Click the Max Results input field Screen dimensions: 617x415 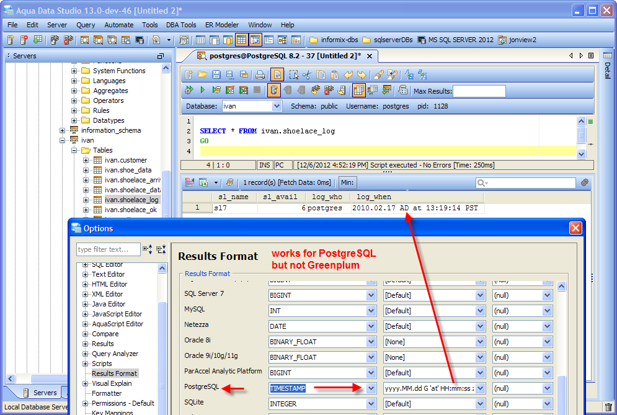pyautogui.click(x=479, y=91)
